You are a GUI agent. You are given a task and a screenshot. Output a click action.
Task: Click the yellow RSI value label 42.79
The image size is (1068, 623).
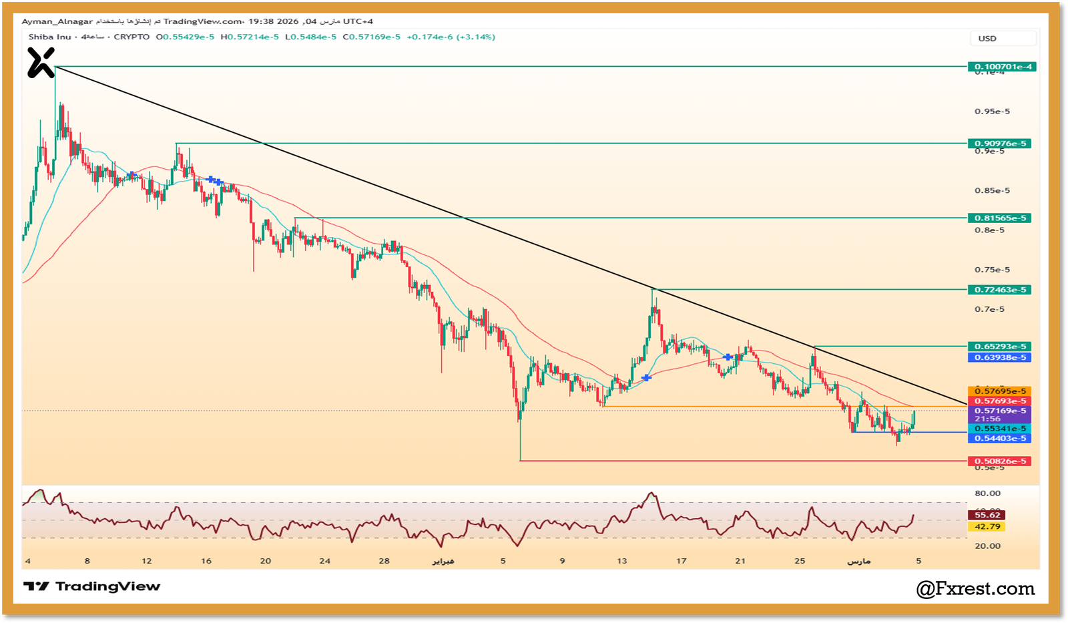pos(987,526)
